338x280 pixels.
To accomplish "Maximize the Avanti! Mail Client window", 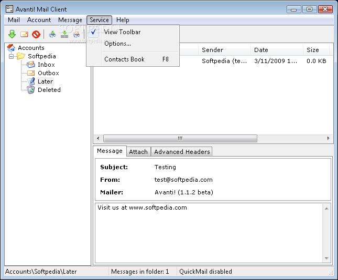I will point(309,9).
